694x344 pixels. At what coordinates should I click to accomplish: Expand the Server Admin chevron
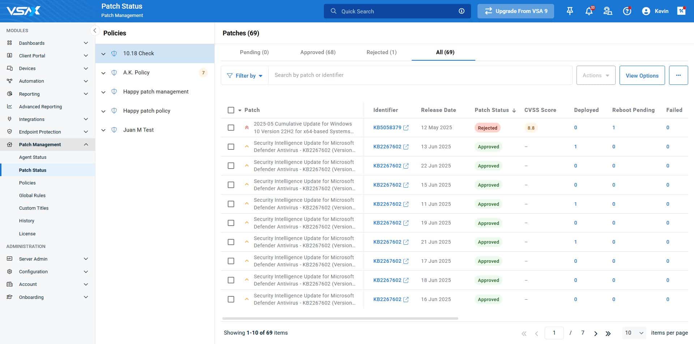pos(86,259)
